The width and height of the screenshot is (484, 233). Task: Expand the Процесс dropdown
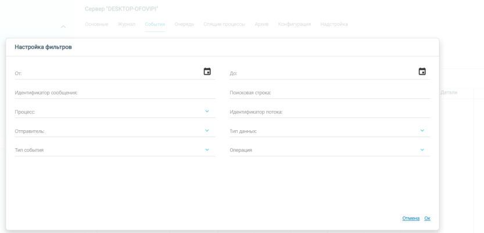[x=207, y=111]
